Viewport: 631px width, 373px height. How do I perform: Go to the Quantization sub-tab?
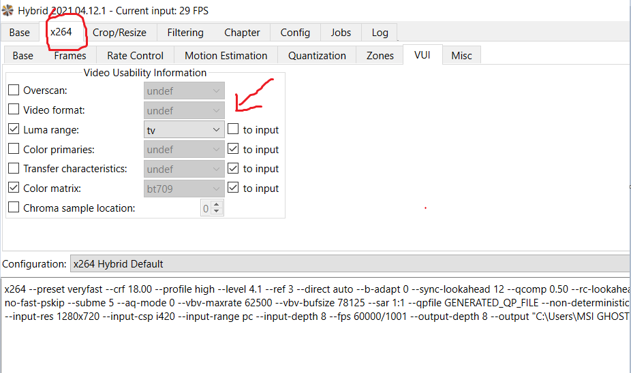click(317, 55)
